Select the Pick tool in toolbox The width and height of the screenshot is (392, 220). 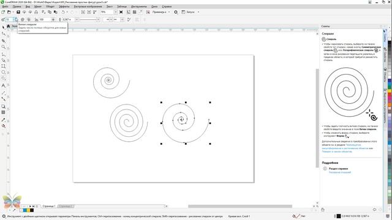tap(3, 27)
